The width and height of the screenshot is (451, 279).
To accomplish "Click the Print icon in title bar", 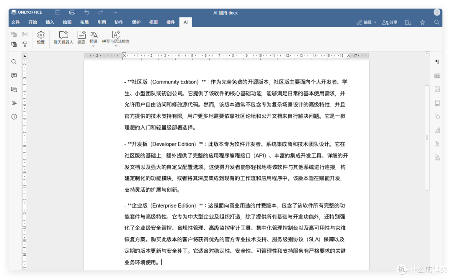I will [72, 12].
